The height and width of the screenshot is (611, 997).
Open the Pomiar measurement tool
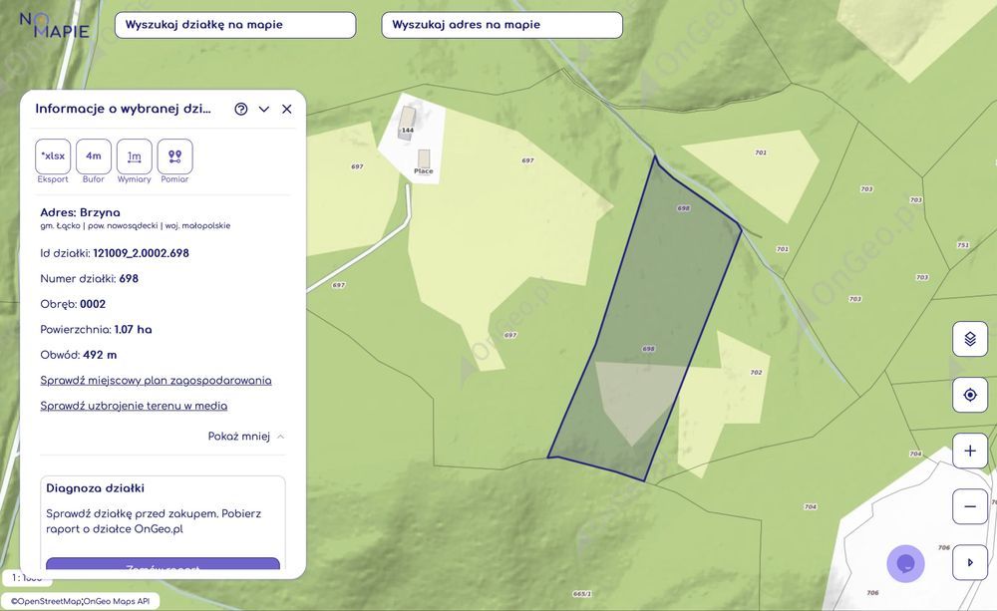[174, 156]
